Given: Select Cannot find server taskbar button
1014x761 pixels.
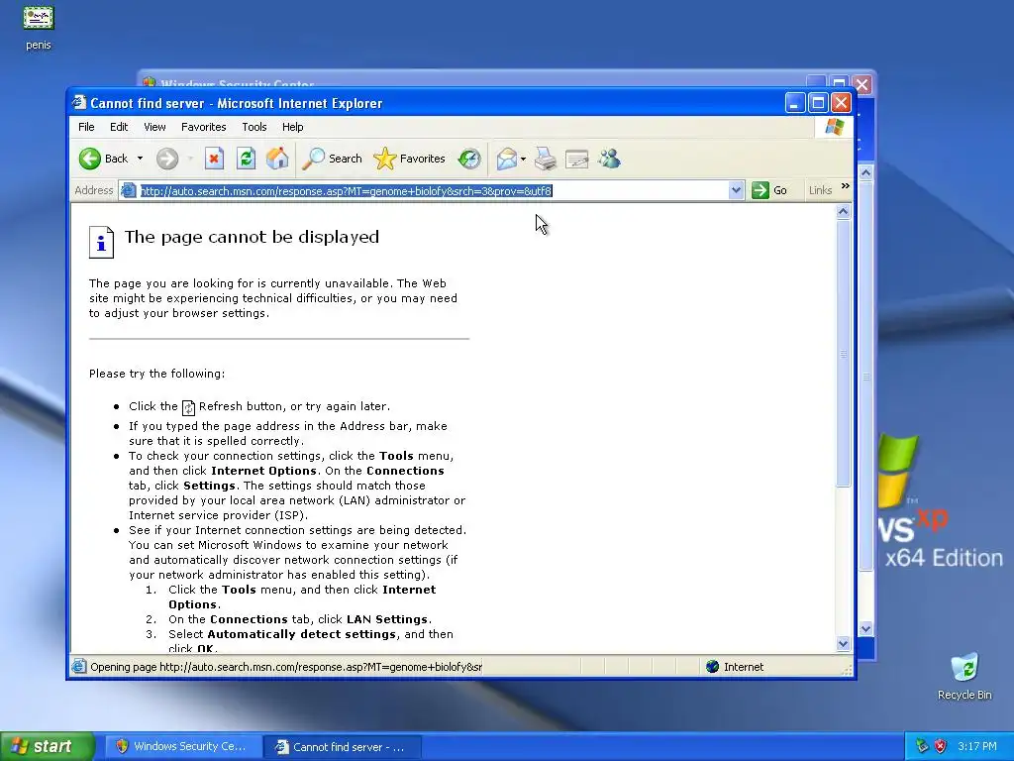Looking at the screenshot, I should 344,747.
